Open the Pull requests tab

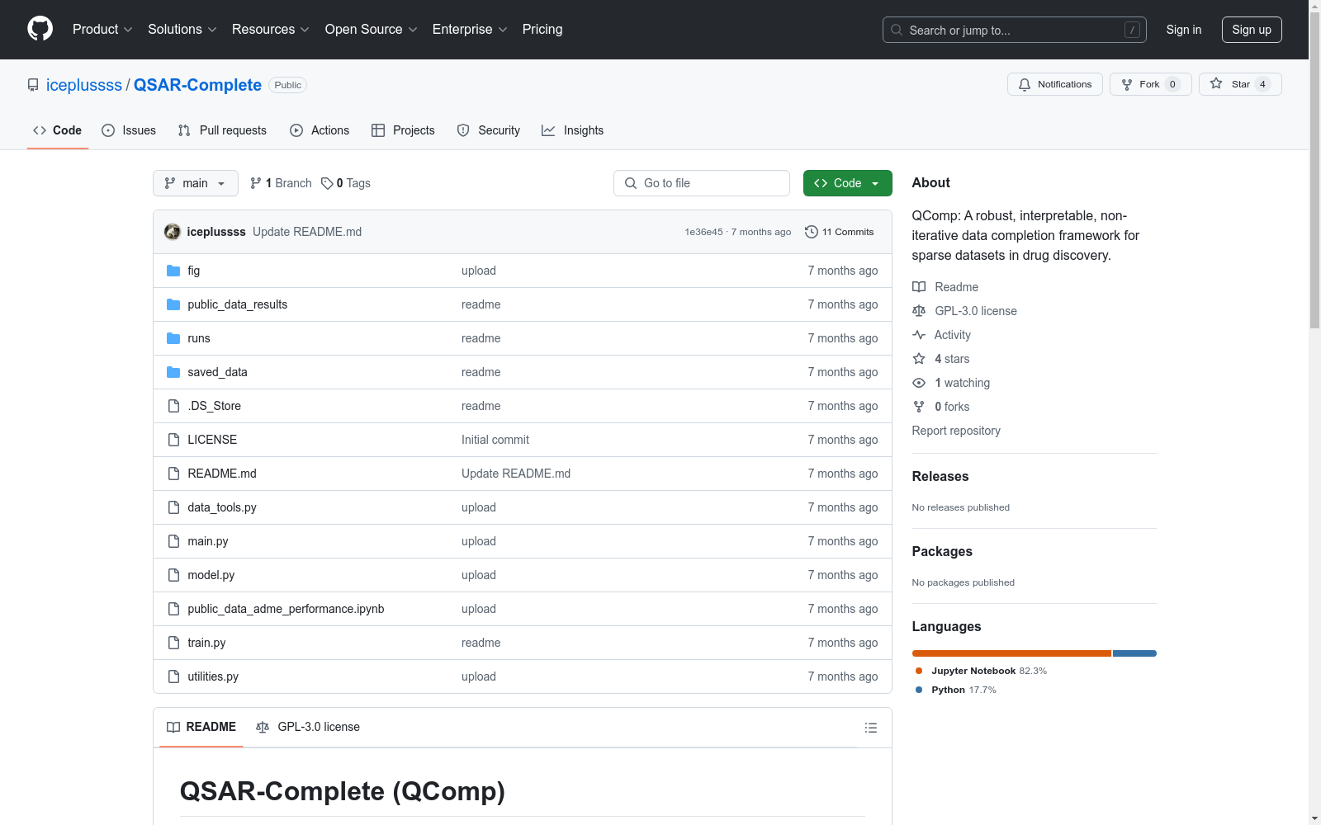[222, 130]
